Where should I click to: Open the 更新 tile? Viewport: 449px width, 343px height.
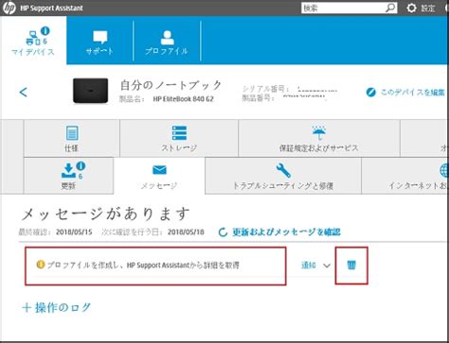click(x=68, y=176)
